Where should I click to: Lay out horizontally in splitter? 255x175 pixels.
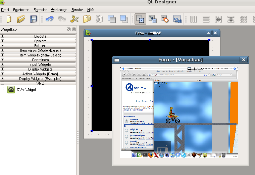coord(218,19)
